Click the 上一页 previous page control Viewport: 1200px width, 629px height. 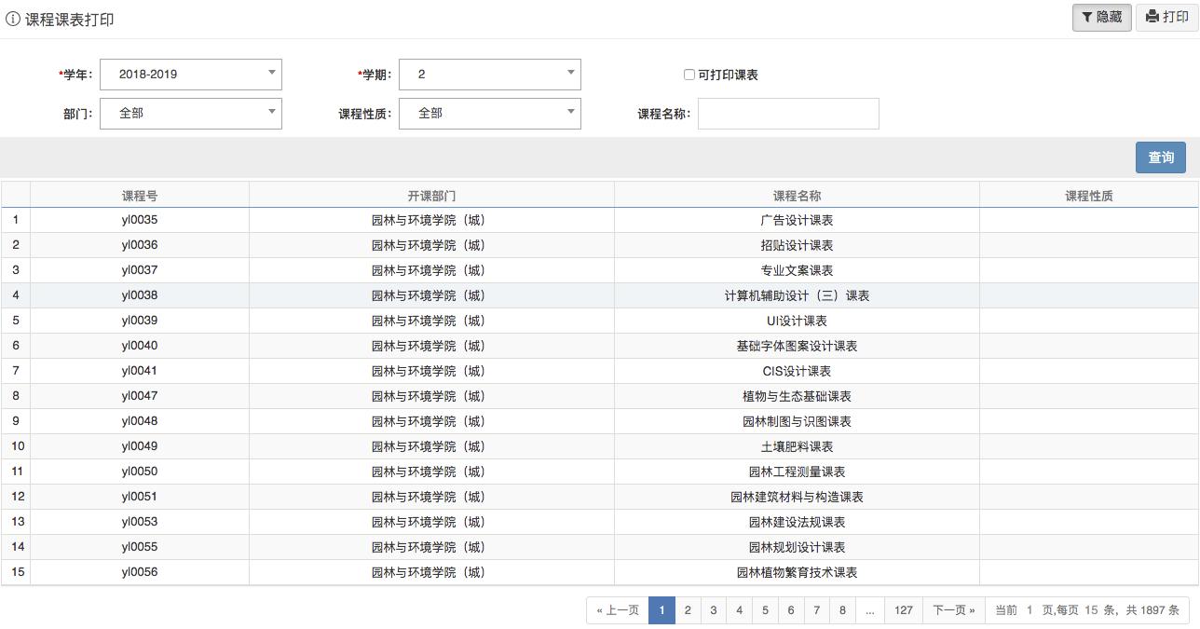pyautogui.click(x=618, y=609)
